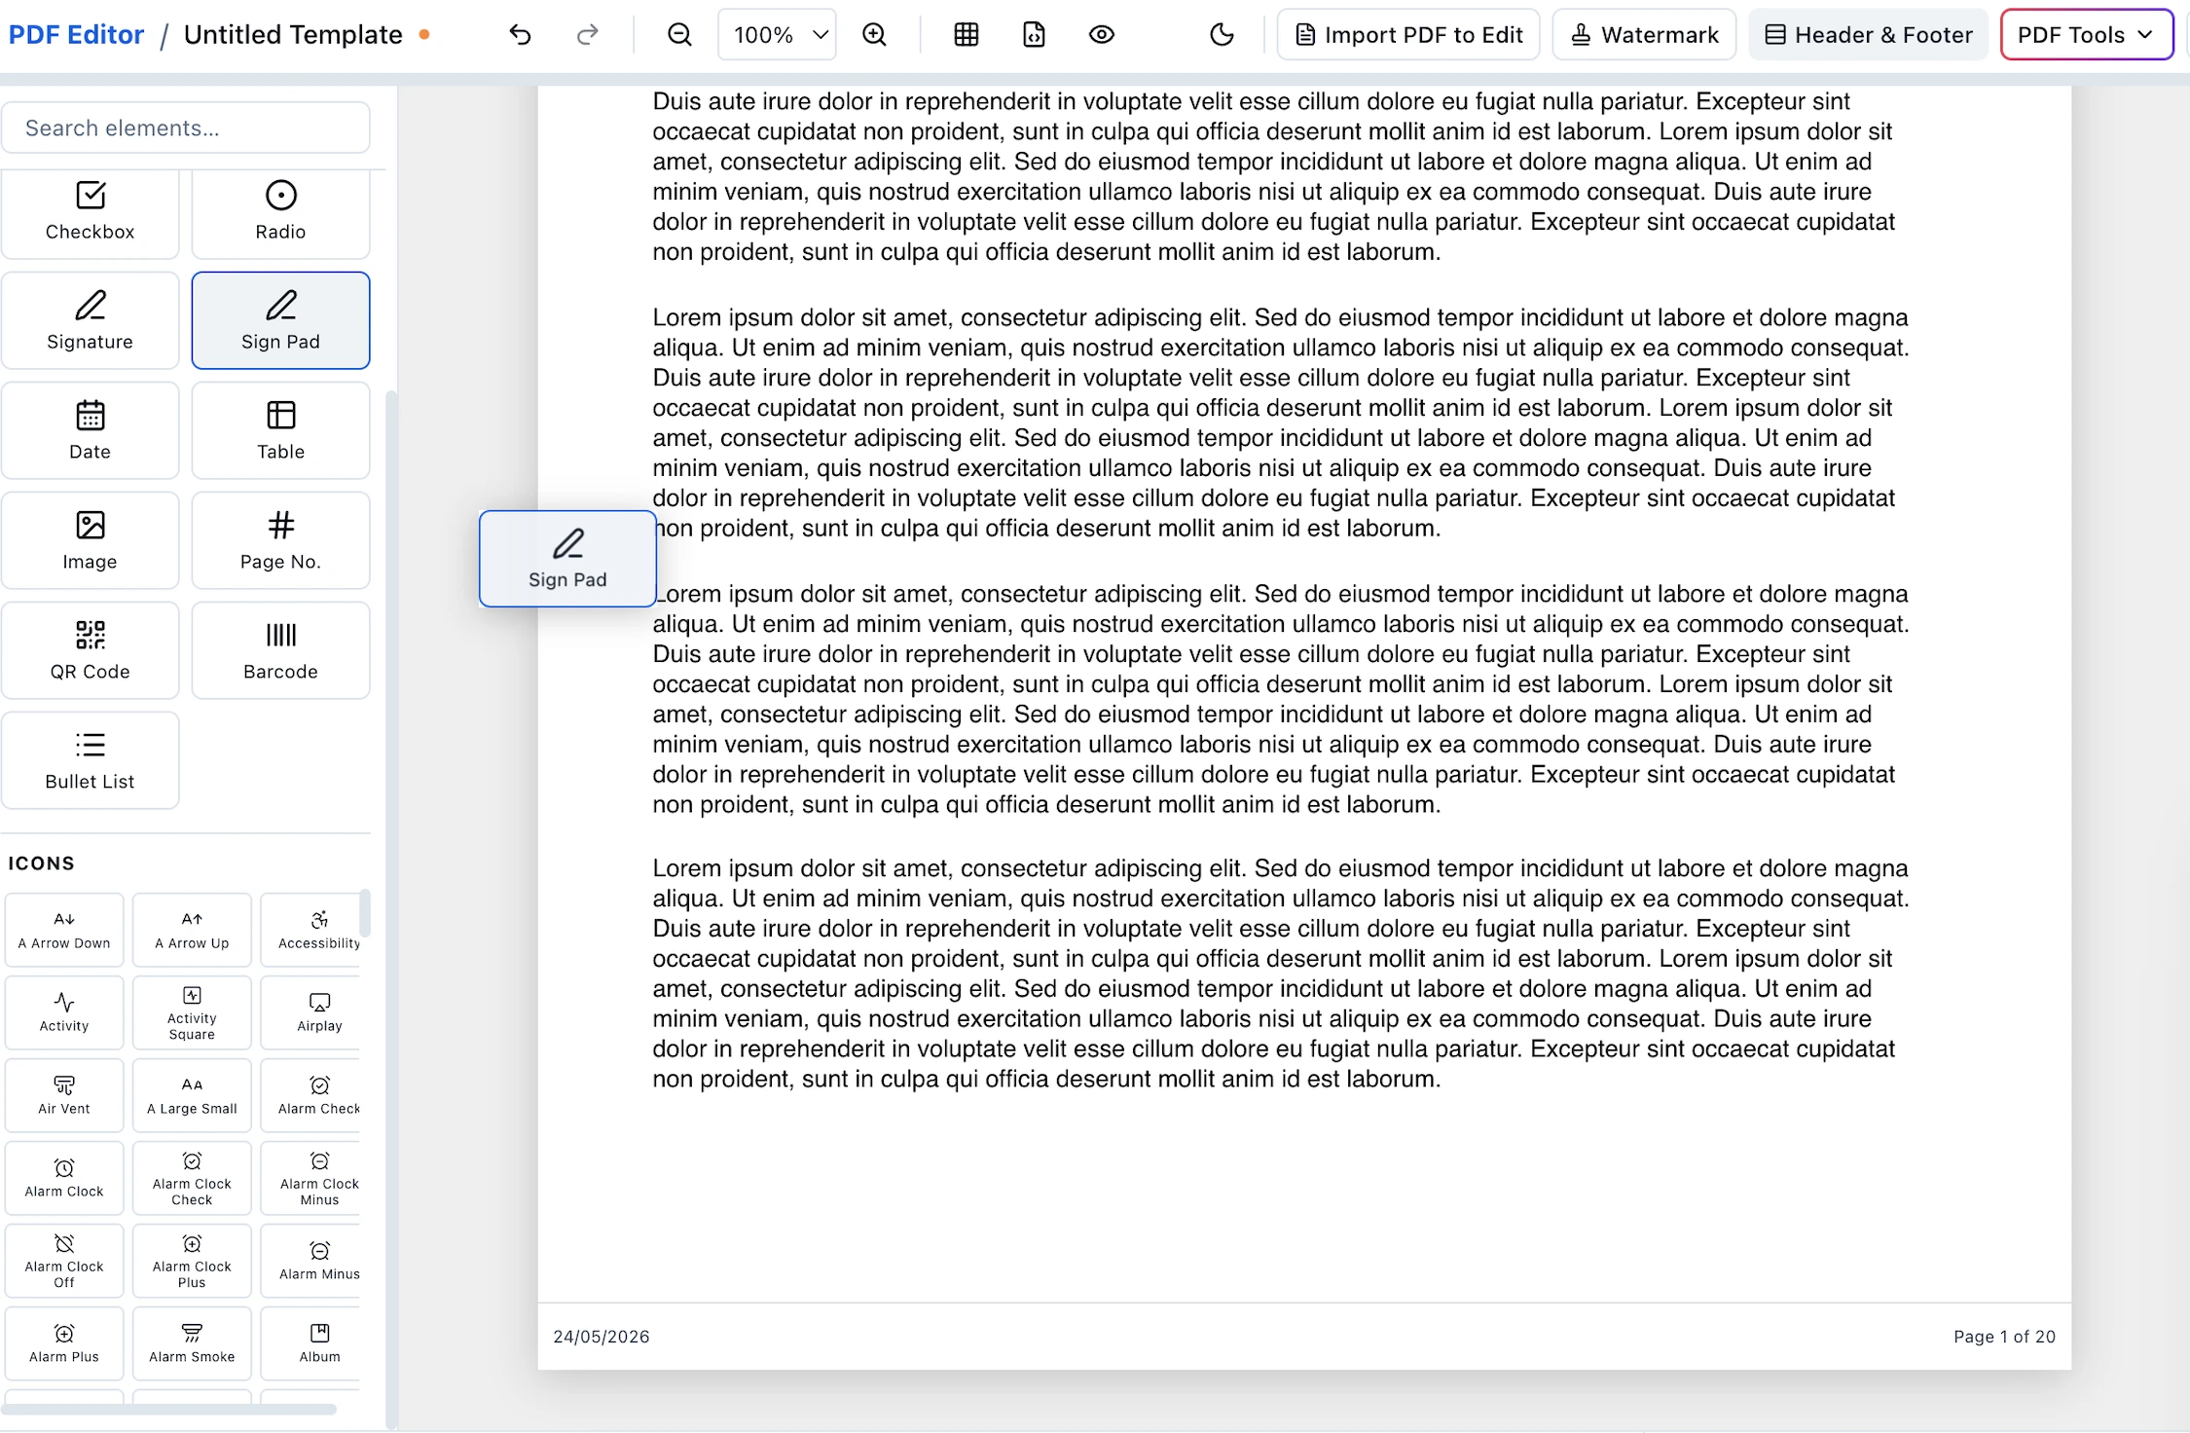Select the Activity icon
The height and width of the screenshot is (1433, 2190).
click(x=64, y=1012)
